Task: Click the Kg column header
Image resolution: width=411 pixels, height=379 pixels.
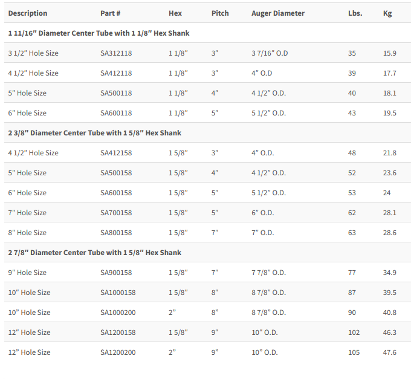Action: tap(387, 13)
